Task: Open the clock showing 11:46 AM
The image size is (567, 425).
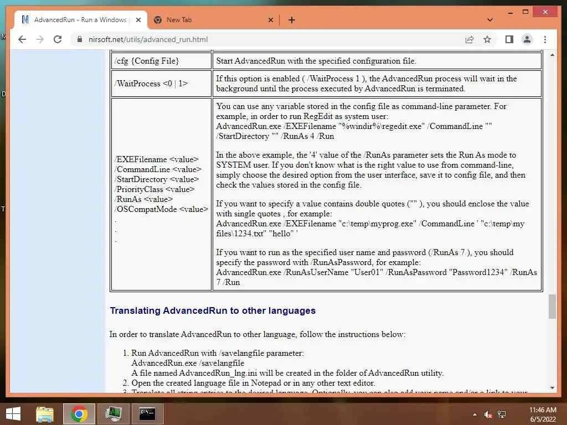Action: pyautogui.click(x=543, y=414)
